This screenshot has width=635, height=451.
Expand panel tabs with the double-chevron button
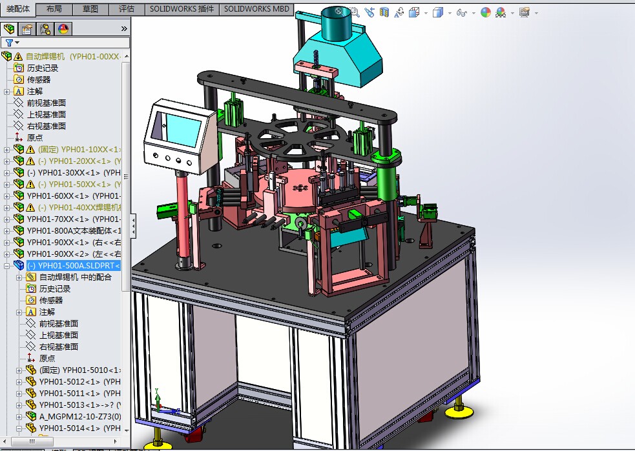click(x=124, y=28)
